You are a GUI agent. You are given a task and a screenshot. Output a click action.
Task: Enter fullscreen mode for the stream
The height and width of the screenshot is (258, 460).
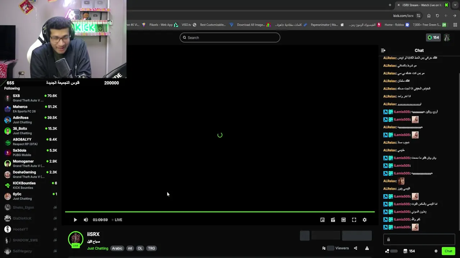tap(354, 220)
